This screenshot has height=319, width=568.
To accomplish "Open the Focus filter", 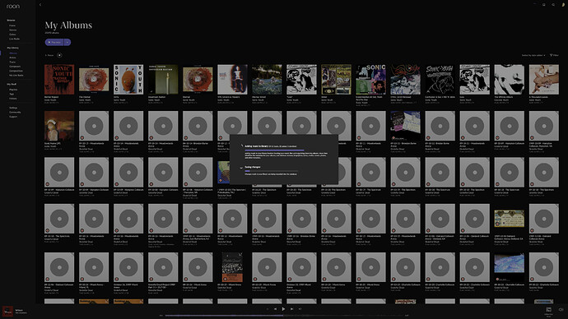I will click(x=49, y=55).
